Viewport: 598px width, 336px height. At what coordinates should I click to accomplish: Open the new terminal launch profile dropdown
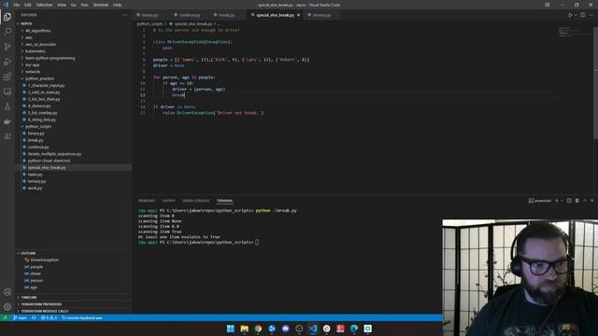562,201
